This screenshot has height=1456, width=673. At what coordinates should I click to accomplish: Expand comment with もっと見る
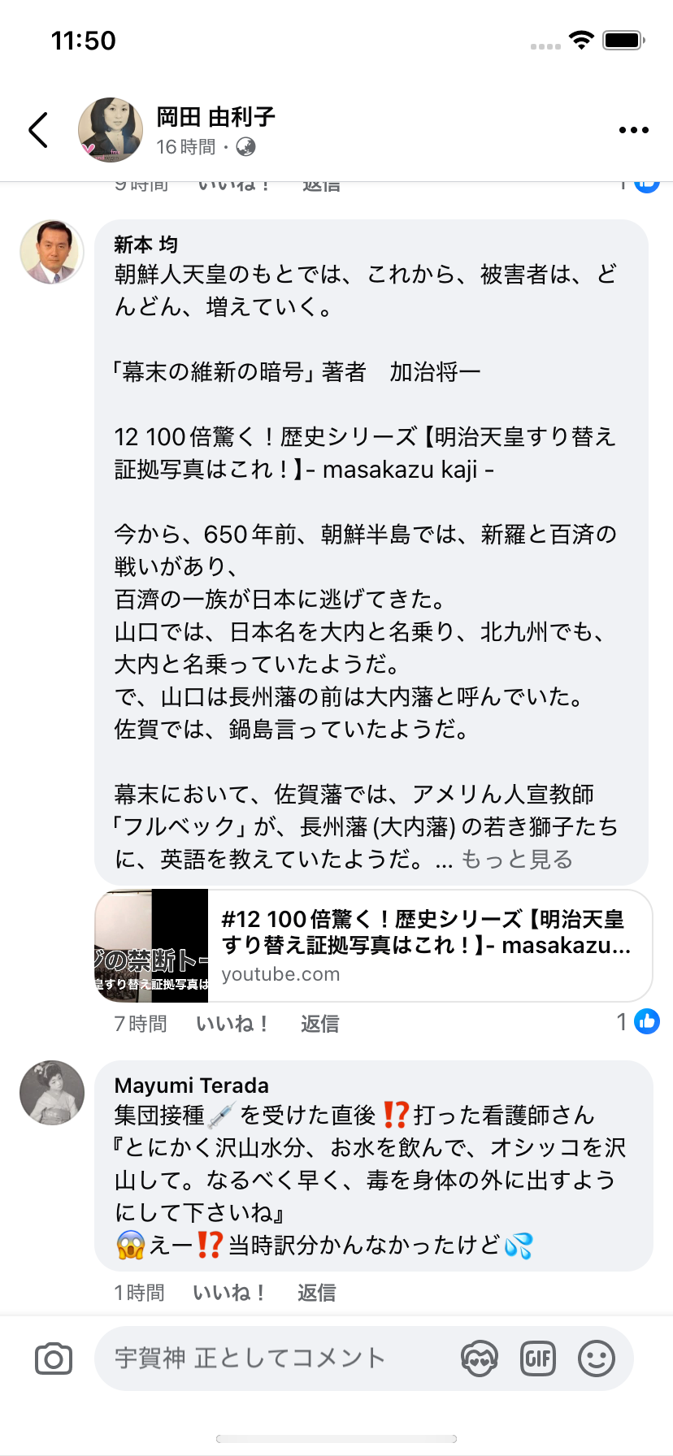pyautogui.click(x=517, y=860)
